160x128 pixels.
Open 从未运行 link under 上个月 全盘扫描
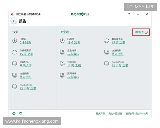[73, 54]
